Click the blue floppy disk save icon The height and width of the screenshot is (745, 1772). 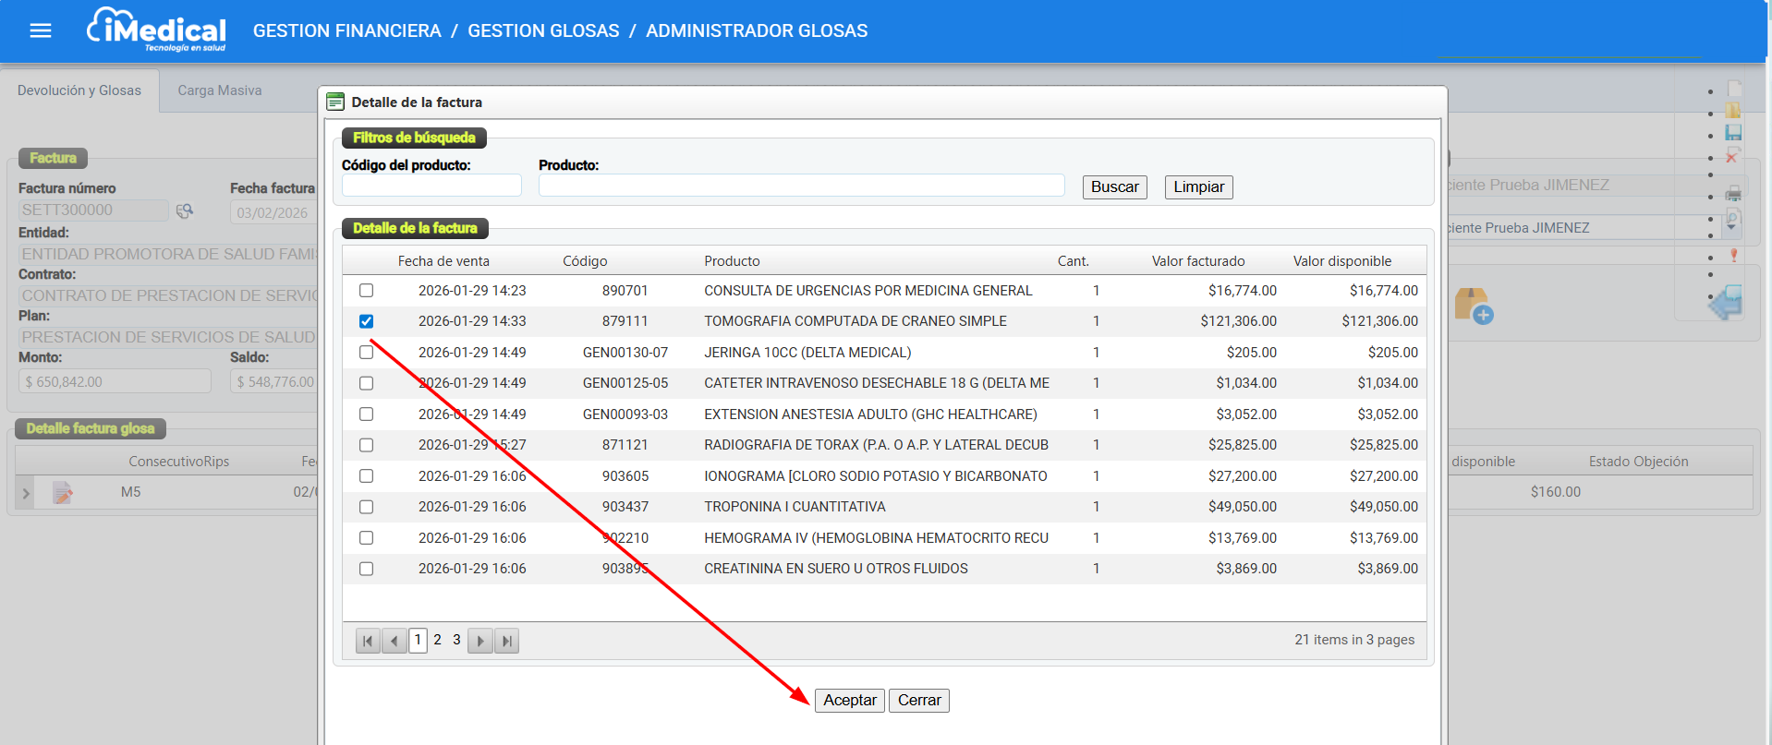(x=1733, y=133)
